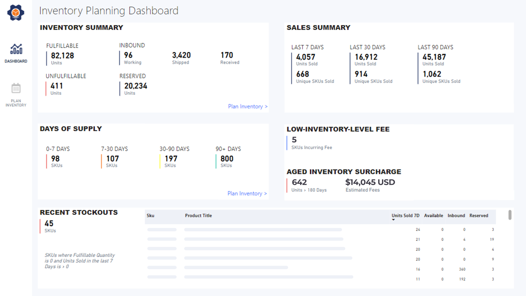Click the first row in stockouts table

pos(320,230)
